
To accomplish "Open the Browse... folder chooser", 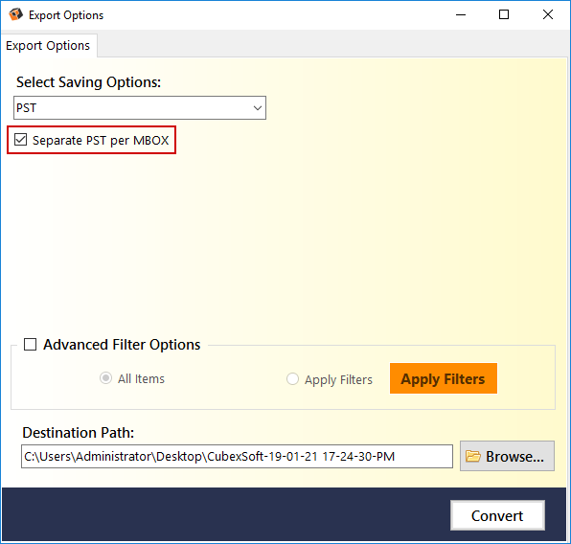I will [x=507, y=456].
